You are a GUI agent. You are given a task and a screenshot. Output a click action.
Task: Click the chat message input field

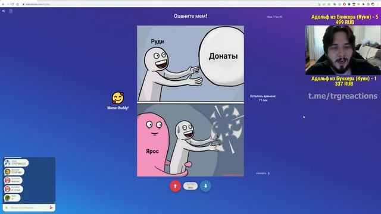pyautogui.click(x=29, y=207)
